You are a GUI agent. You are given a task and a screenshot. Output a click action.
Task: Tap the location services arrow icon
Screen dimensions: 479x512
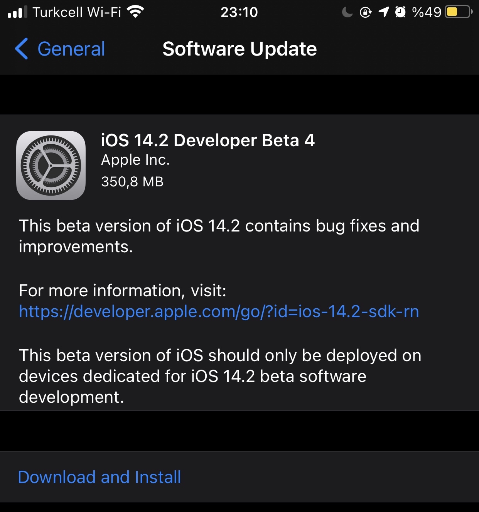coord(384,12)
